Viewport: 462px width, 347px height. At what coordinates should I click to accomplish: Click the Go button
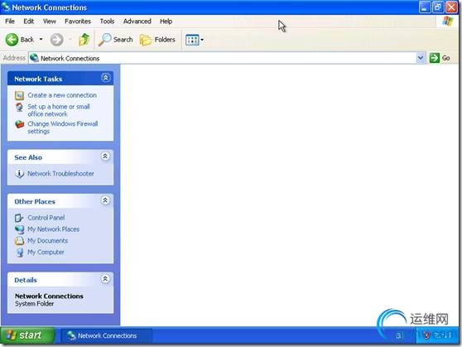[440, 58]
